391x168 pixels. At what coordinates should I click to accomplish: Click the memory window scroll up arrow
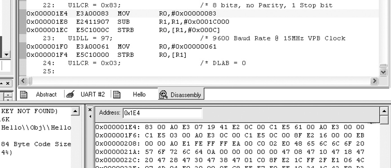pyautogui.click(x=384, y=111)
